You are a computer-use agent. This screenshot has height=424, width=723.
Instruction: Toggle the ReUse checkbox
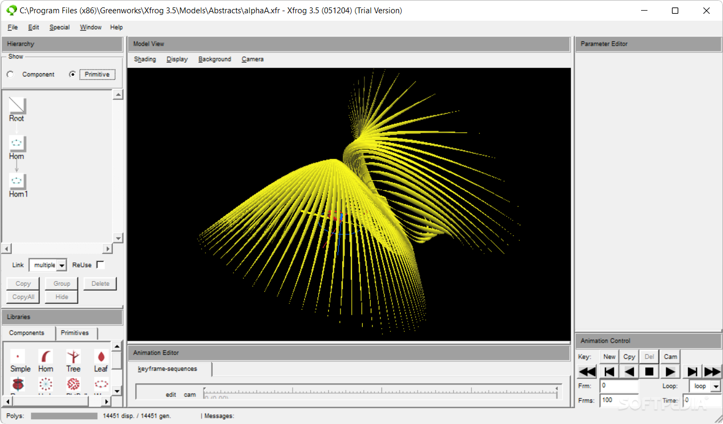click(x=100, y=265)
